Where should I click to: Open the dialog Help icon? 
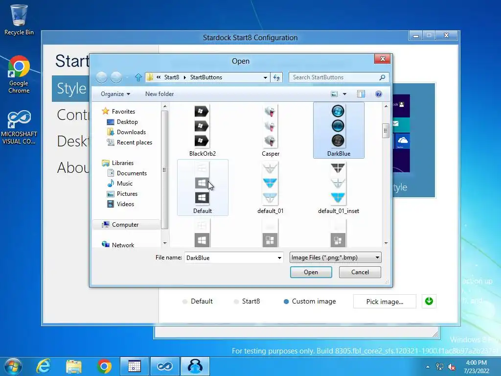(x=379, y=94)
